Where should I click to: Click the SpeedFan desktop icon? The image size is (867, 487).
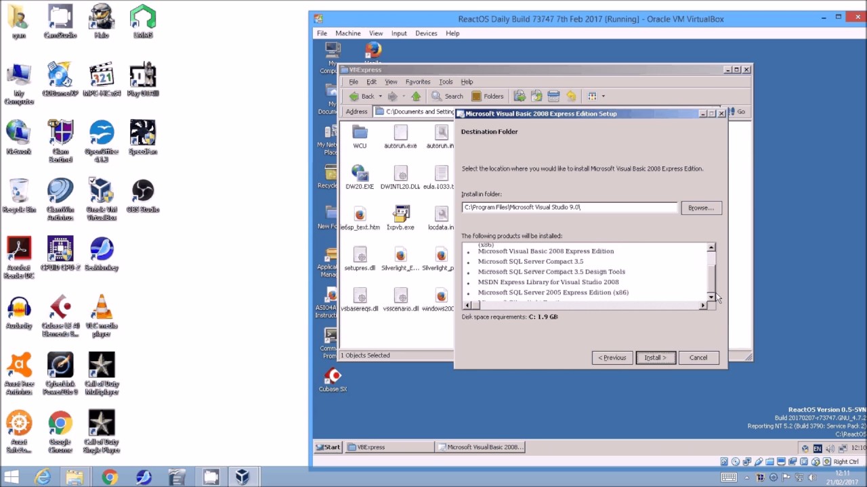pyautogui.click(x=143, y=137)
